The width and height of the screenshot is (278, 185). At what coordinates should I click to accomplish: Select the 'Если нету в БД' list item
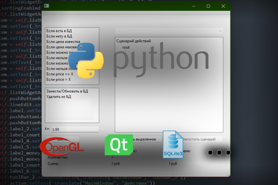59,36
